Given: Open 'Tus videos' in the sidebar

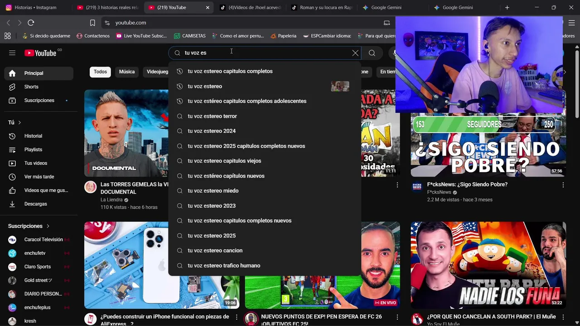Looking at the screenshot, I should click(39, 163).
